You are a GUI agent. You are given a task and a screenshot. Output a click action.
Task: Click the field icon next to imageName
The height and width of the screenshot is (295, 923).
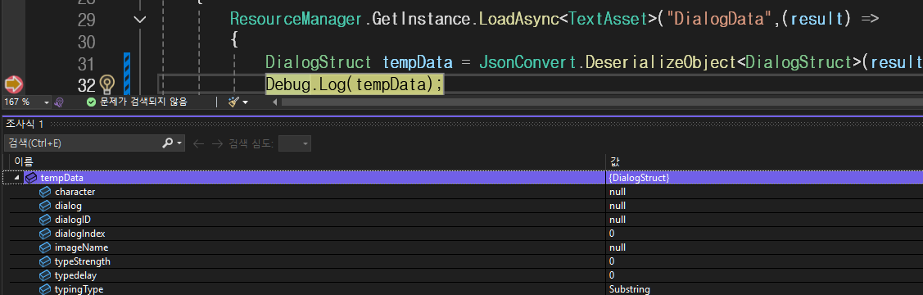click(45, 248)
